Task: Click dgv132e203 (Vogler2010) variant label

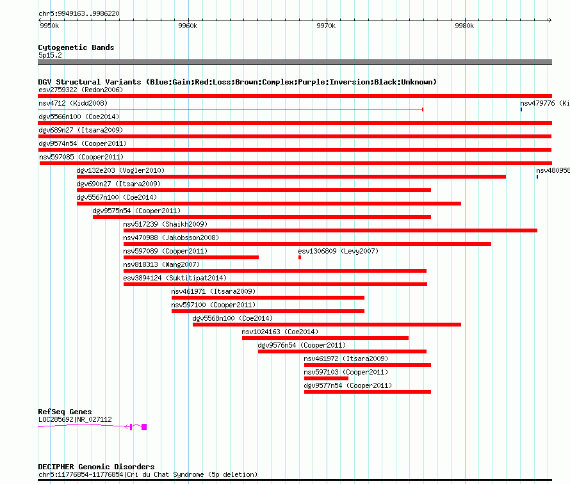Action: (x=120, y=170)
